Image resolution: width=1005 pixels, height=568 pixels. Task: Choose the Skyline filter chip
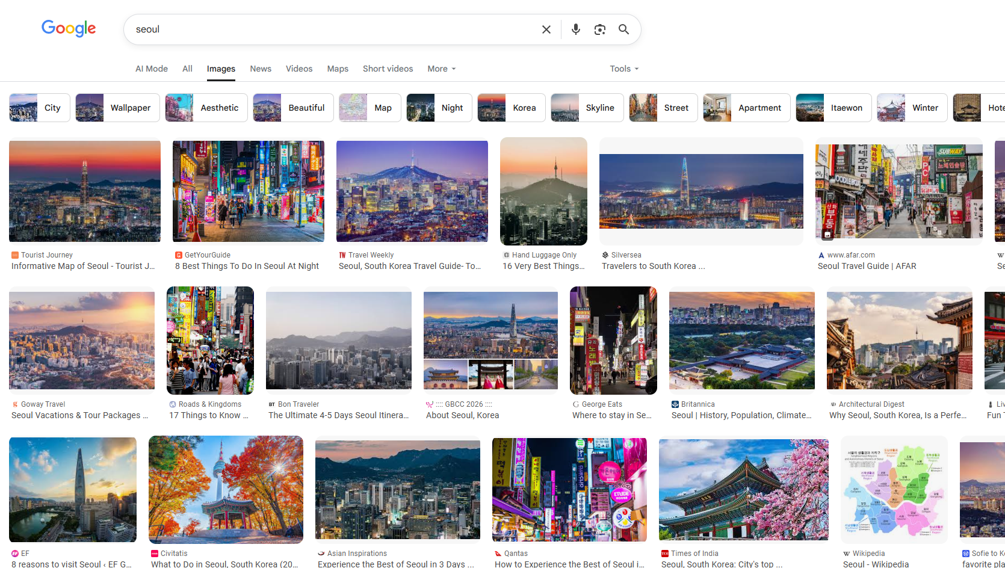587,108
